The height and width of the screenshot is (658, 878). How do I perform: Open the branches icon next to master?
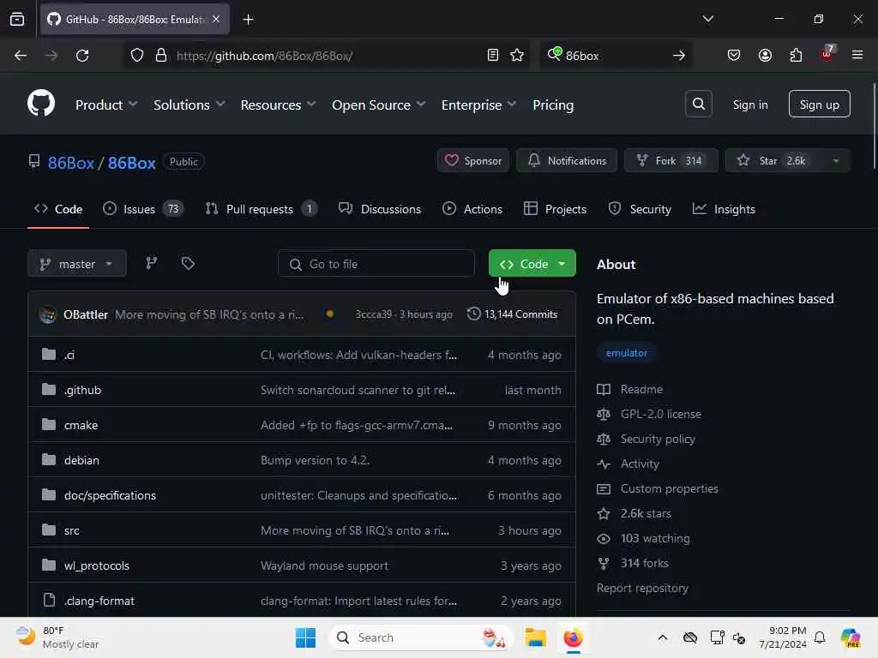pyautogui.click(x=151, y=264)
